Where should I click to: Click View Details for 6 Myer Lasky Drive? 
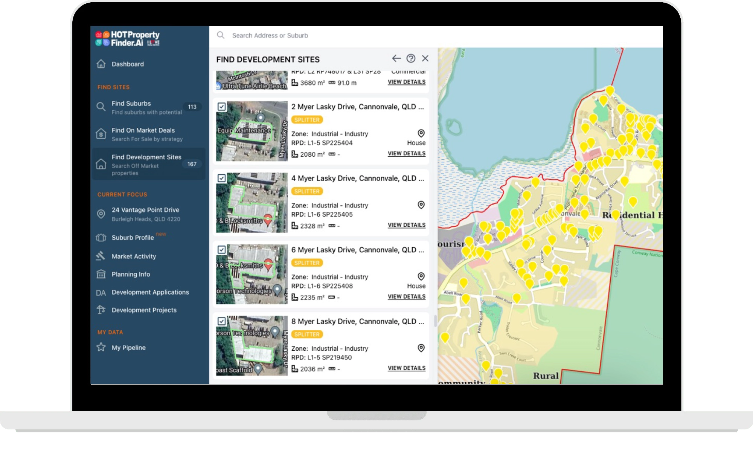coord(407,297)
